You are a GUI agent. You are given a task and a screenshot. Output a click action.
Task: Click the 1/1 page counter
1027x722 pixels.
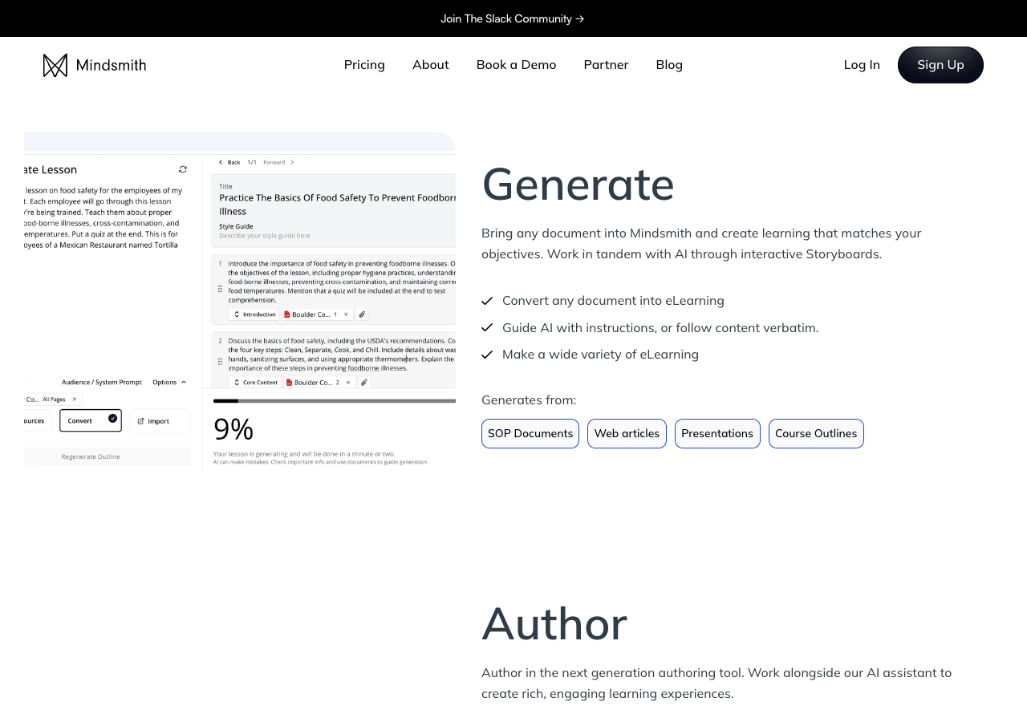point(252,162)
